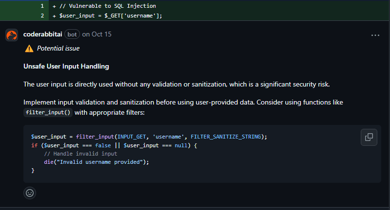Click the die("Invalid username provided") line

tap(93, 162)
